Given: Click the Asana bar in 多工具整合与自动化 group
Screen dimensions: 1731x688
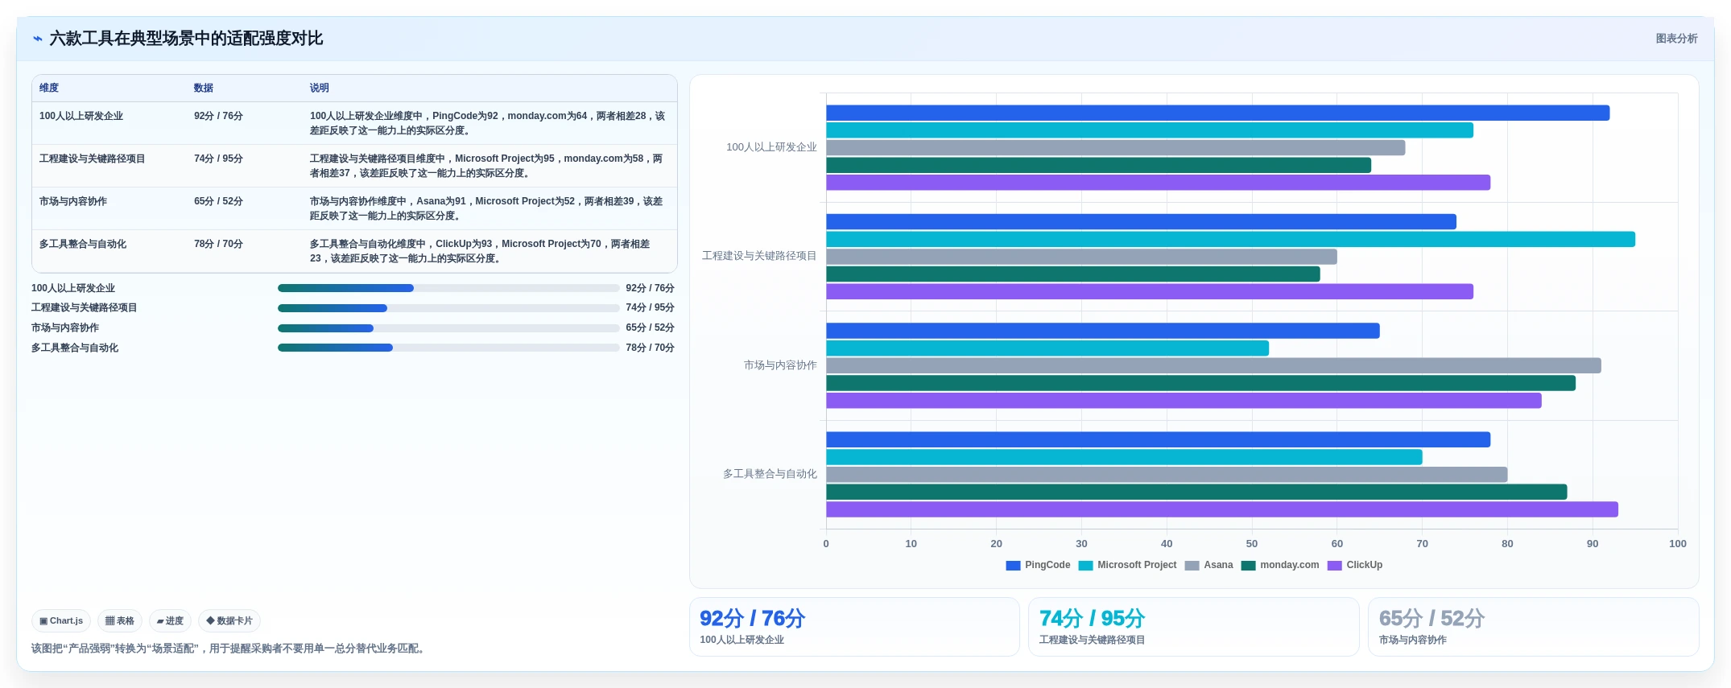Looking at the screenshot, I should click(x=1167, y=475).
